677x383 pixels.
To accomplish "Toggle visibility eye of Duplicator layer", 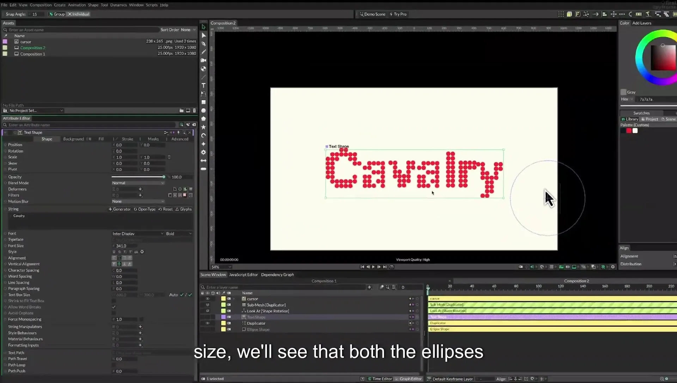I will 207,323.
